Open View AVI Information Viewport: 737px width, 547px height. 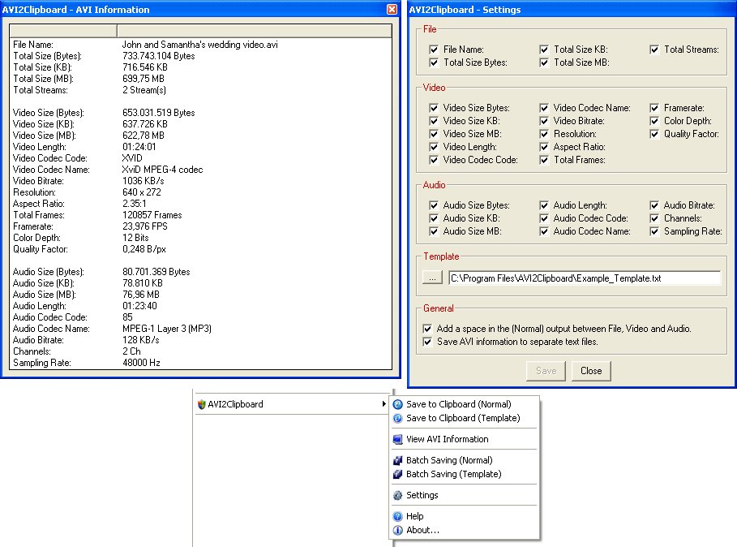(465, 439)
